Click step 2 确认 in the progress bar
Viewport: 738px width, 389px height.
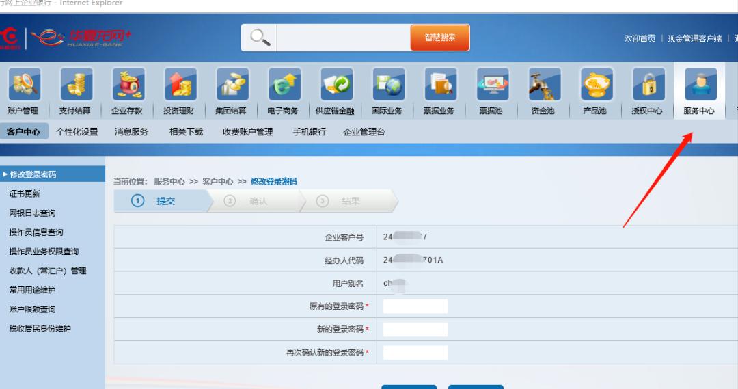pyautogui.click(x=255, y=201)
